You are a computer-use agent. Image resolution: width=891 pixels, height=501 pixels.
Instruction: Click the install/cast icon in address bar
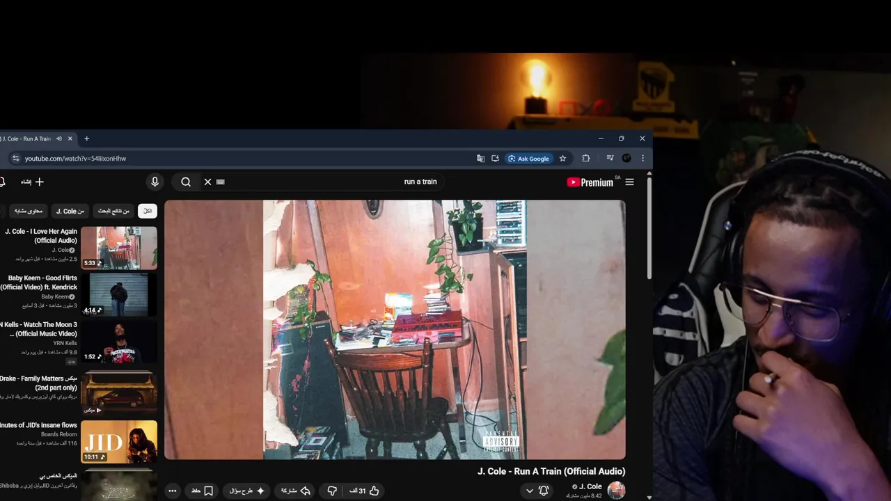point(495,159)
